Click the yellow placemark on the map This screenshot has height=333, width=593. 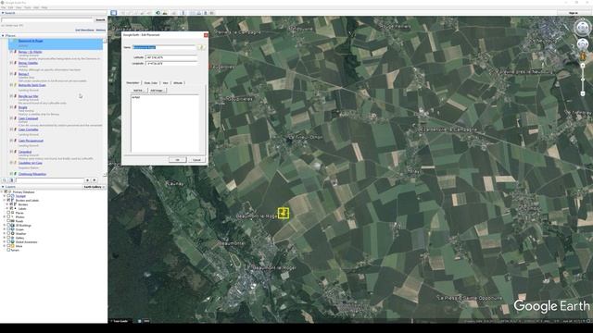(284, 213)
